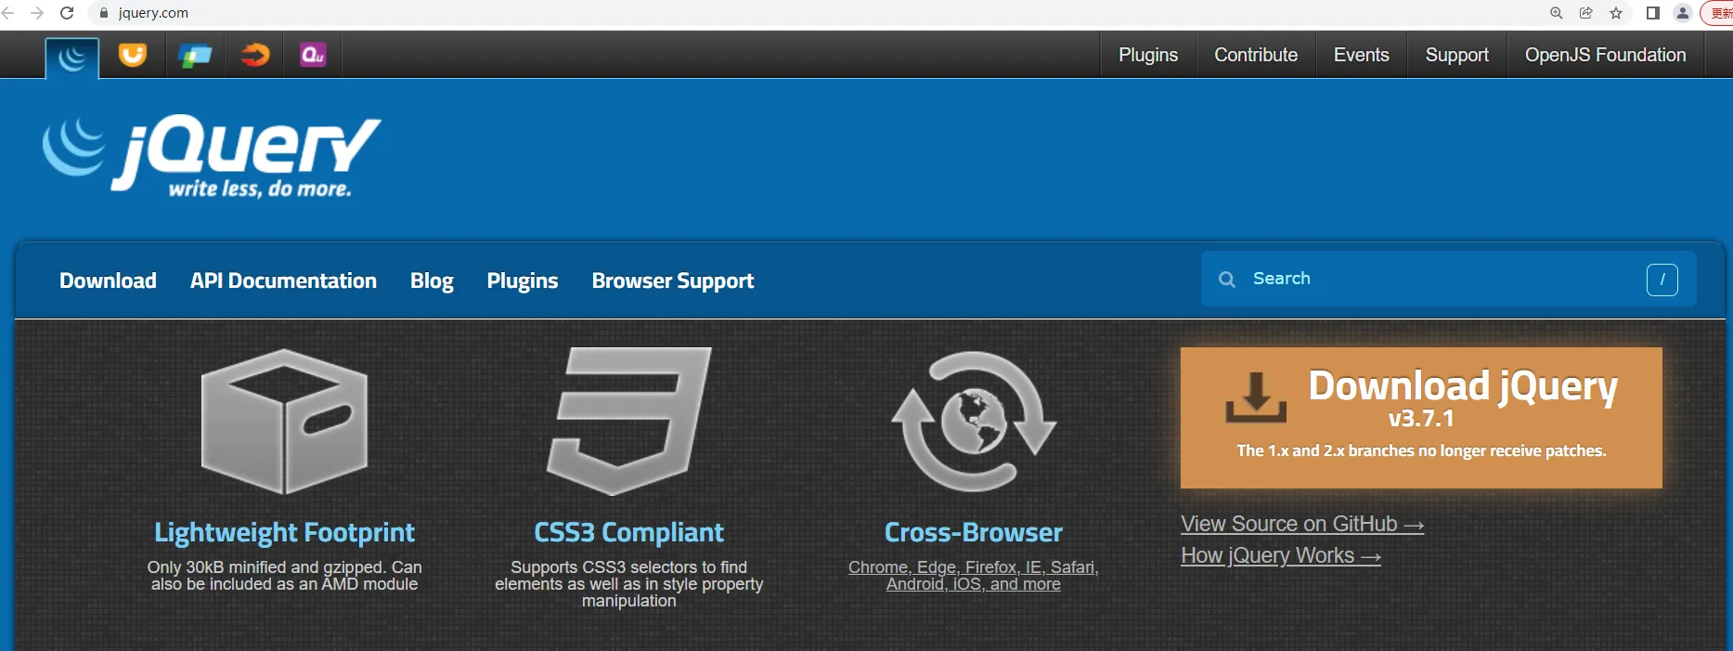Select the jQuery project icon tab

coord(72,58)
